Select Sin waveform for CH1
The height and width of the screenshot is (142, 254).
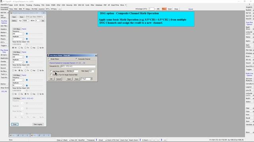[13, 48]
